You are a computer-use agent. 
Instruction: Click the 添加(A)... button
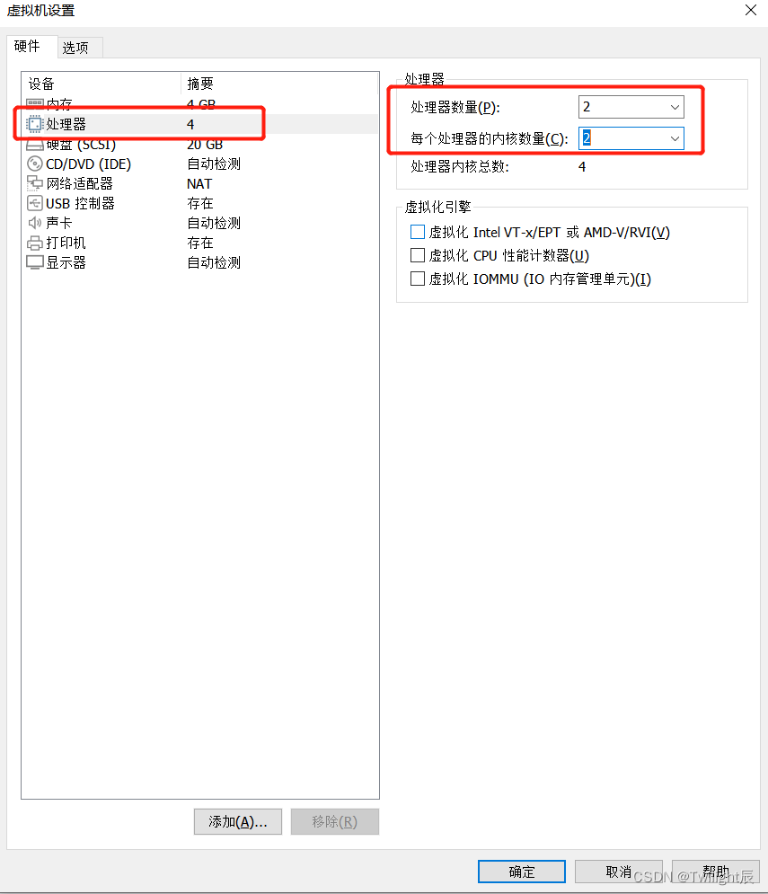point(238,821)
